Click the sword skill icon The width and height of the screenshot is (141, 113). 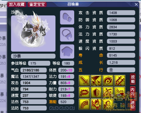(84, 81)
